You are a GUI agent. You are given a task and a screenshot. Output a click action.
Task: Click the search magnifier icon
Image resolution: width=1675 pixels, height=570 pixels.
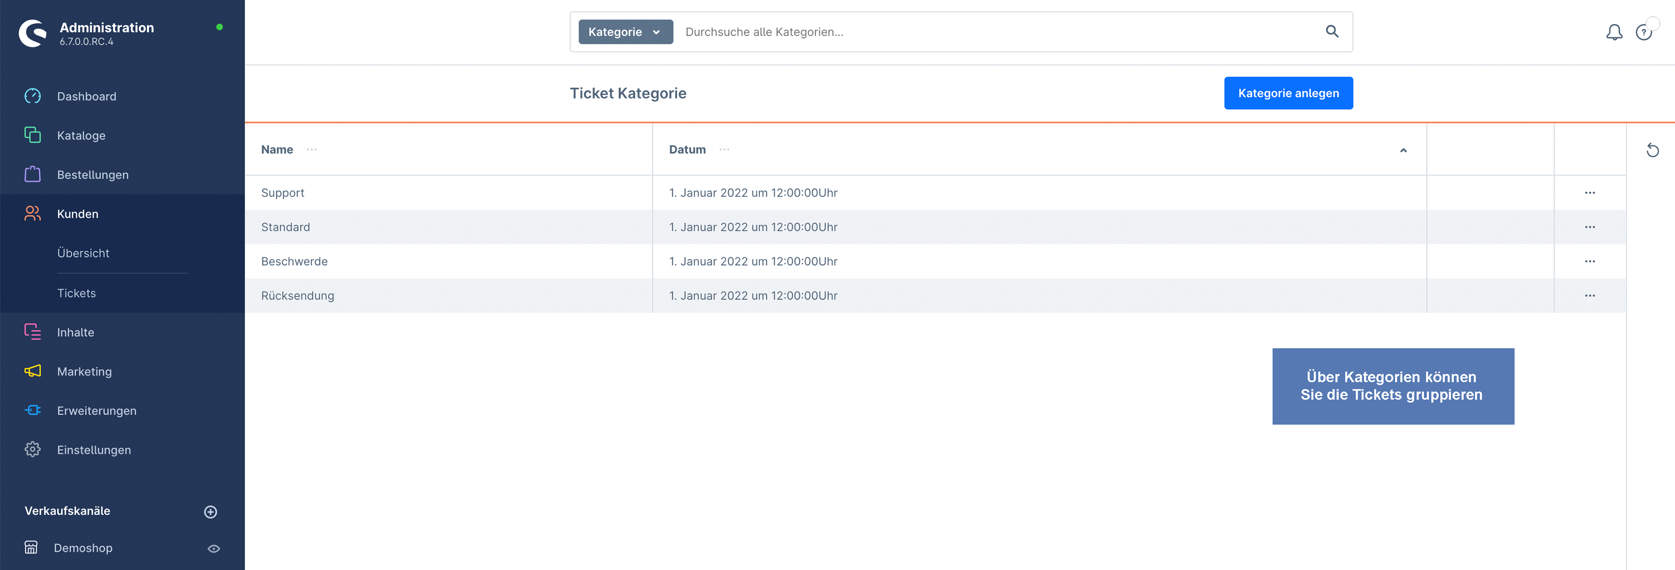pos(1332,31)
